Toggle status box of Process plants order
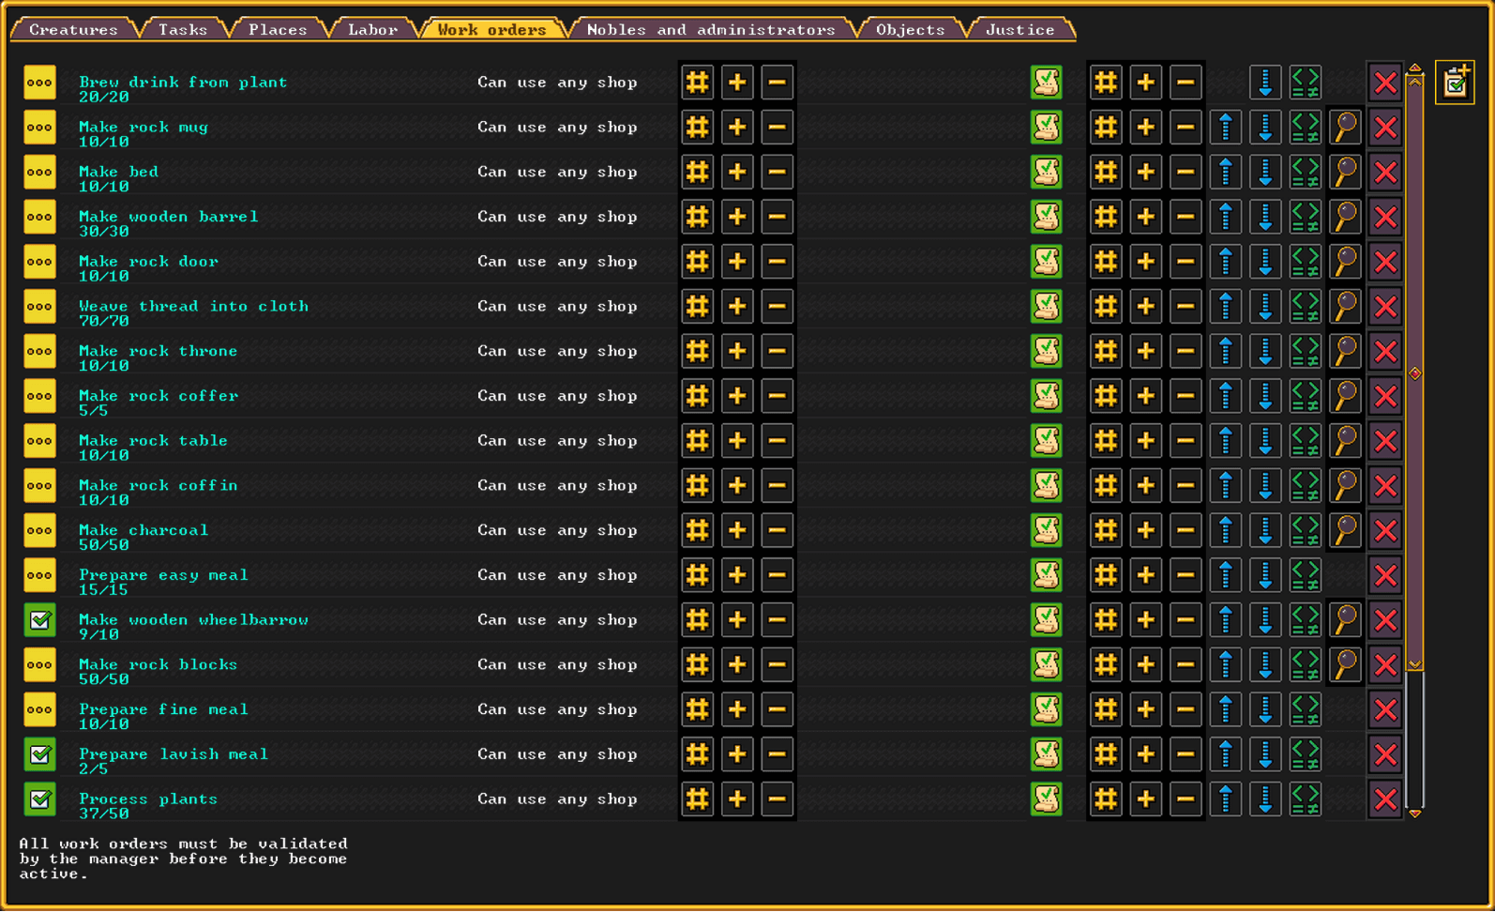The height and width of the screenshot is (912, 1495). (39, 799)
